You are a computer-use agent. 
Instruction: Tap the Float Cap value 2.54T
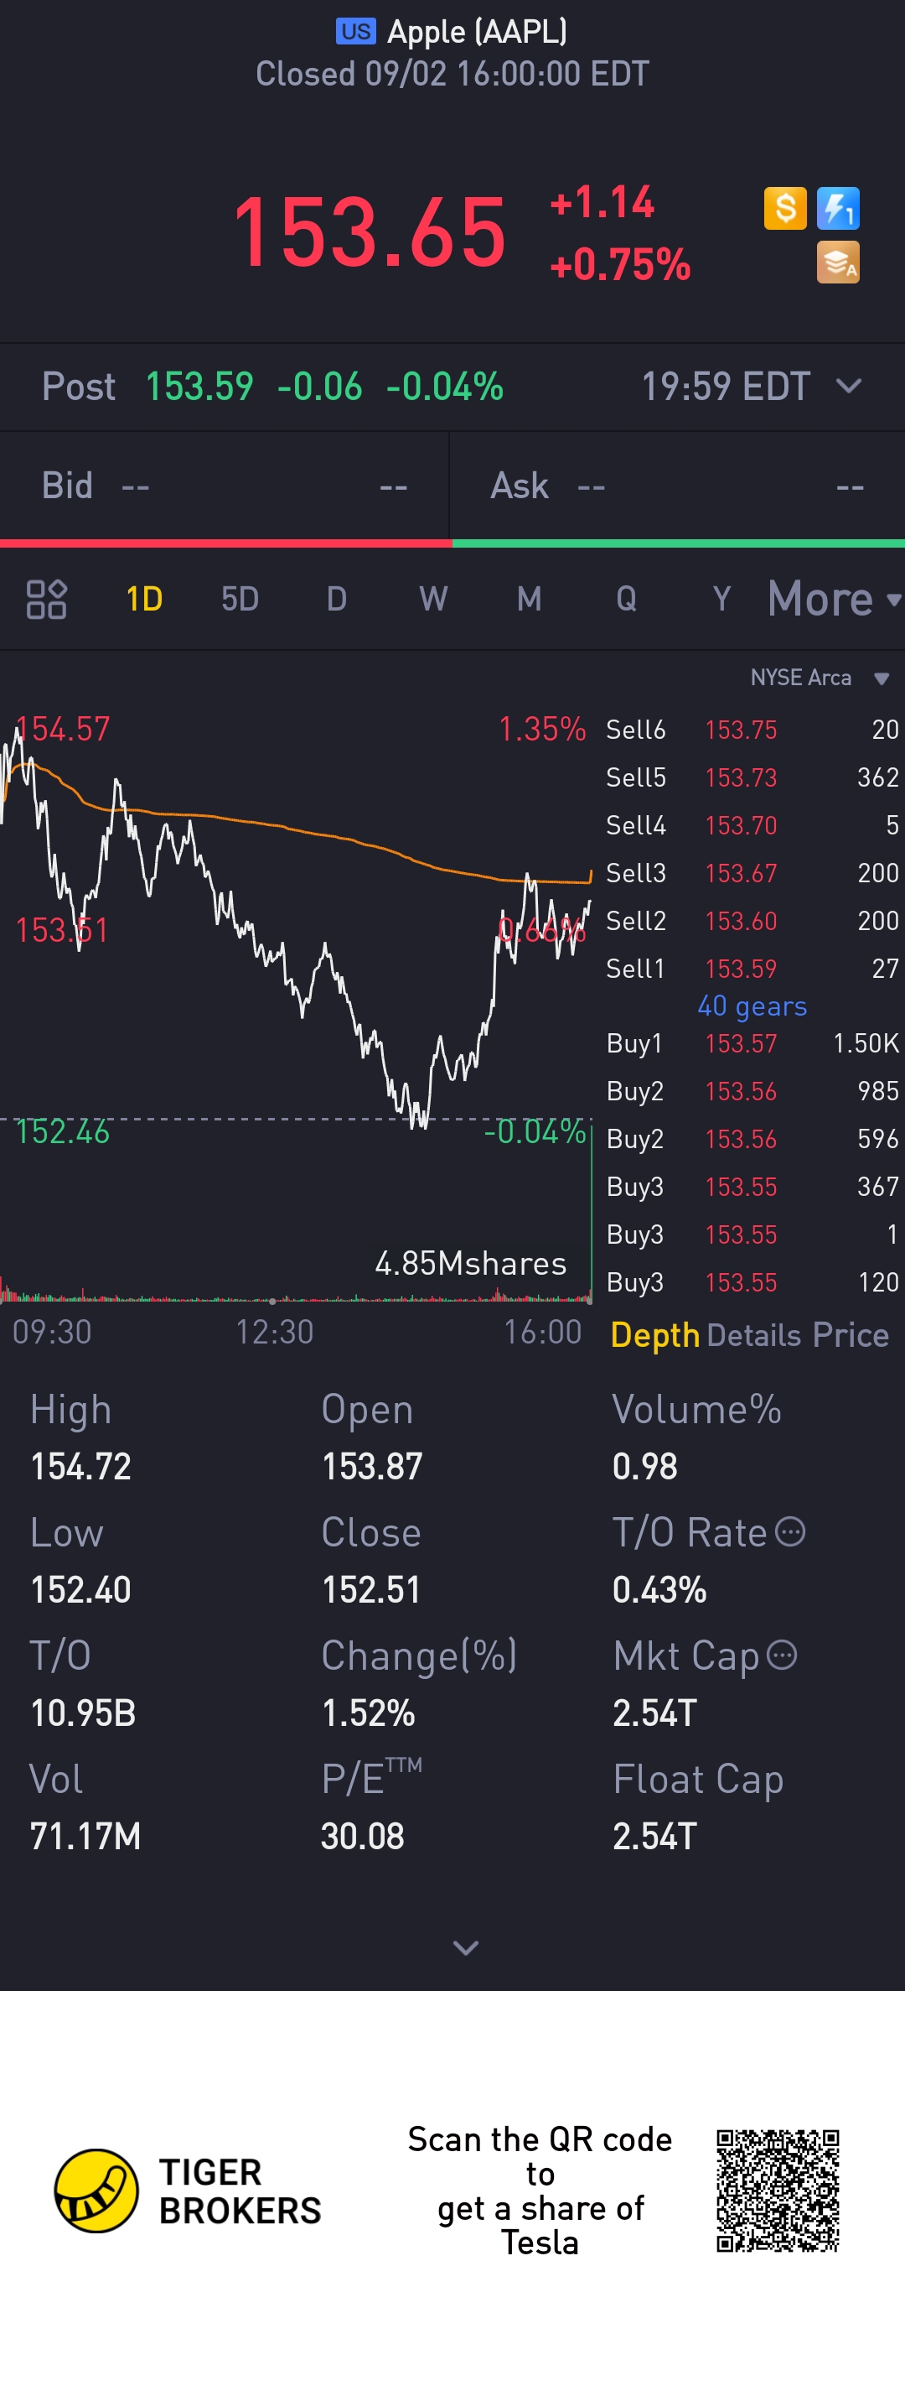654,1836
